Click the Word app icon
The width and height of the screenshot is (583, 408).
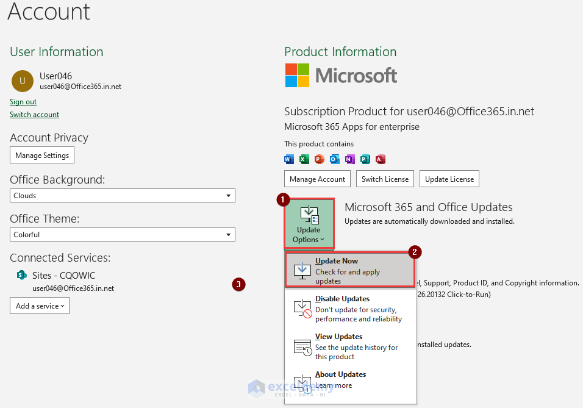click(x=289, y=159)
